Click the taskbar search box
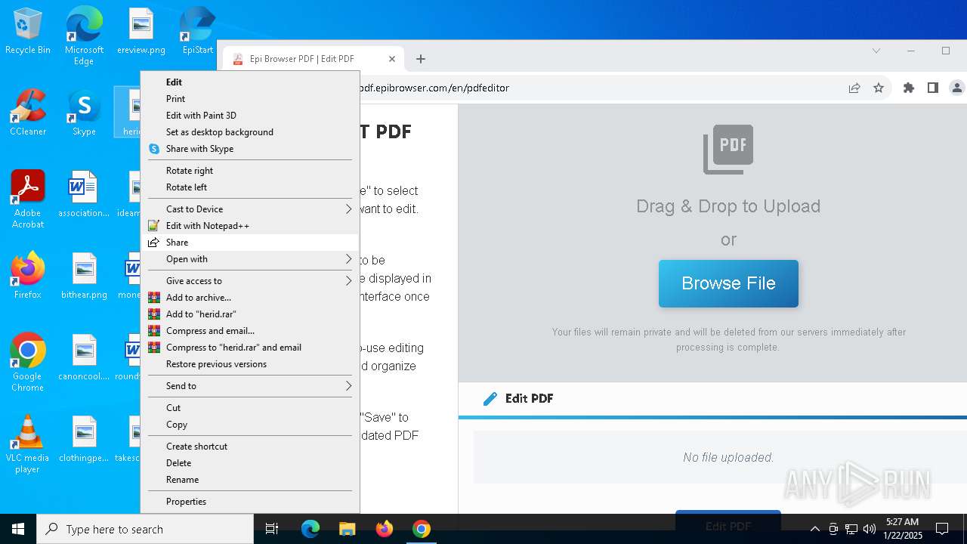 coord(145,529)
